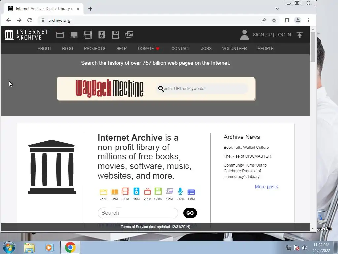This screenshot has width=338, height=254.
Task: Open Windows Media Player from taskbar
Action: (49, 247)
